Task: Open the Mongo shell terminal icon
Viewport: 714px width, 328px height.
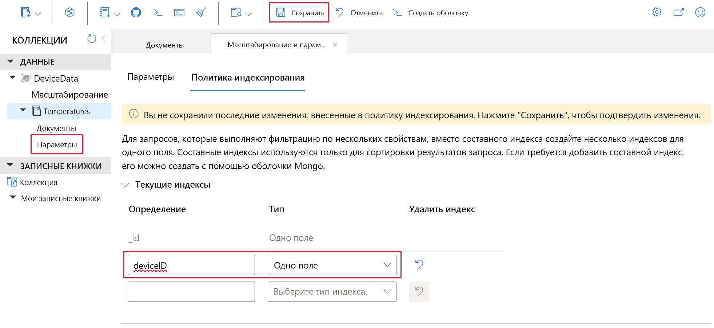Action: click(157, 12)
